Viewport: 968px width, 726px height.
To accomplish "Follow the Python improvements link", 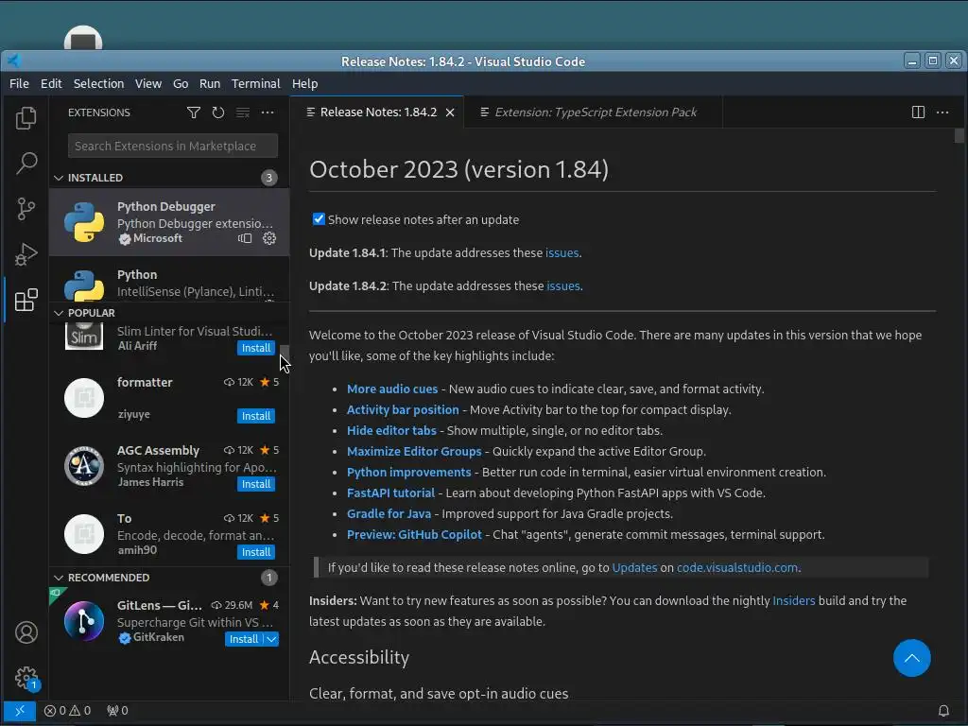I will tap(408, 473).
